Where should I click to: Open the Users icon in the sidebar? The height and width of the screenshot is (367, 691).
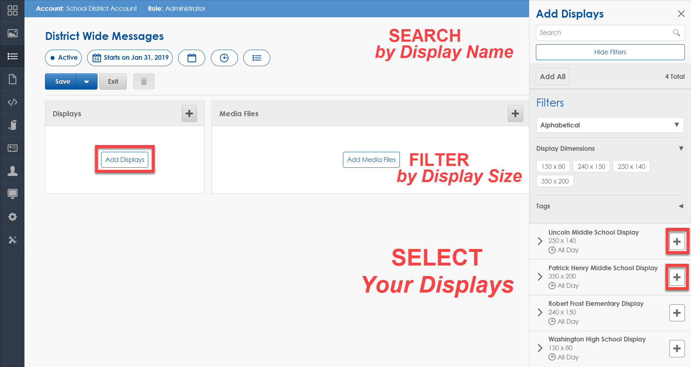click(13, 171)
